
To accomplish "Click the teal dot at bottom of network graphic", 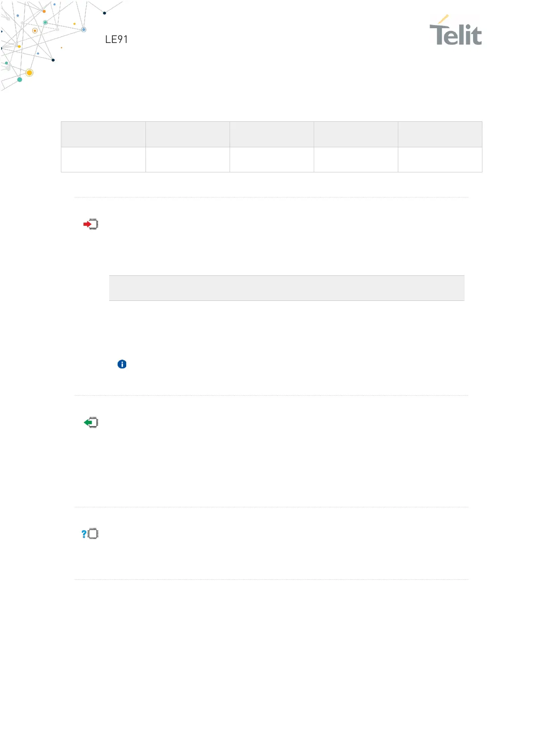I will click(x=20, y=80).
